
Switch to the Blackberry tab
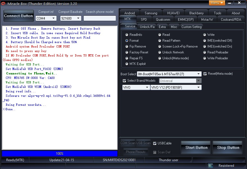[x=196, y=13]
